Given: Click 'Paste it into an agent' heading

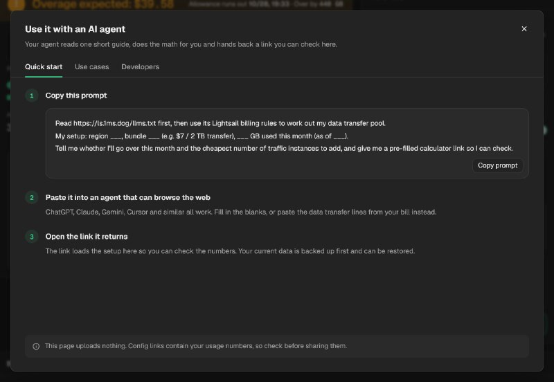Looking at the screenshot, I should pyautogui.click(x=128, y=197).
